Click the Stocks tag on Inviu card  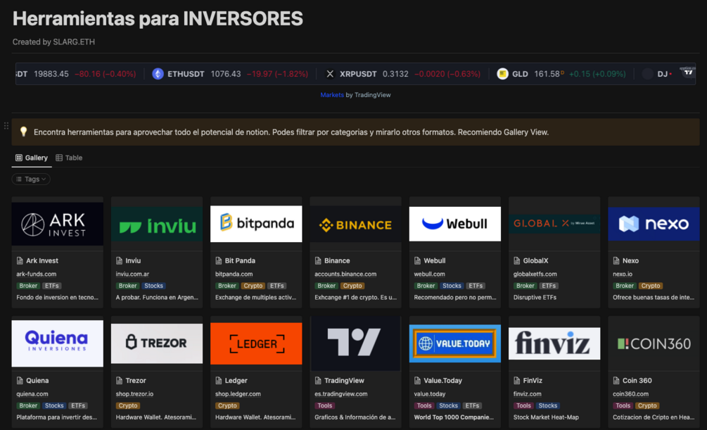pyautogui.click(x=153, y=286)
